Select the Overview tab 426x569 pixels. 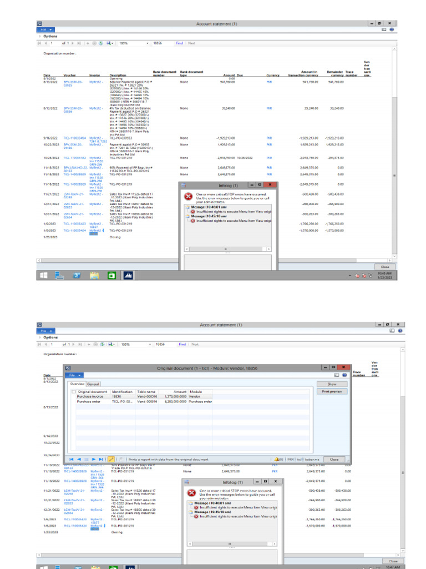click(x=77, y=384)
